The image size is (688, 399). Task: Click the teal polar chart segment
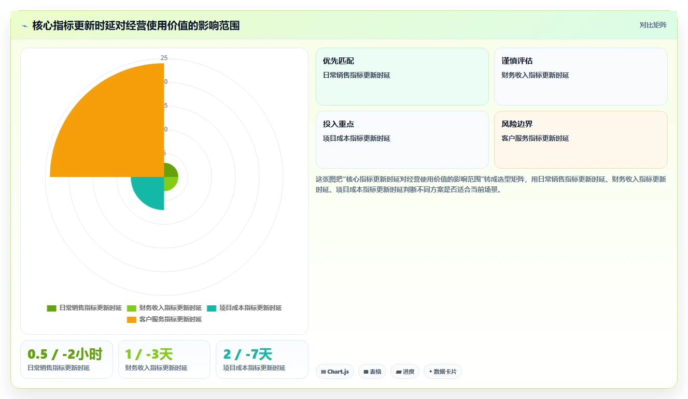[x=151, y=190]
